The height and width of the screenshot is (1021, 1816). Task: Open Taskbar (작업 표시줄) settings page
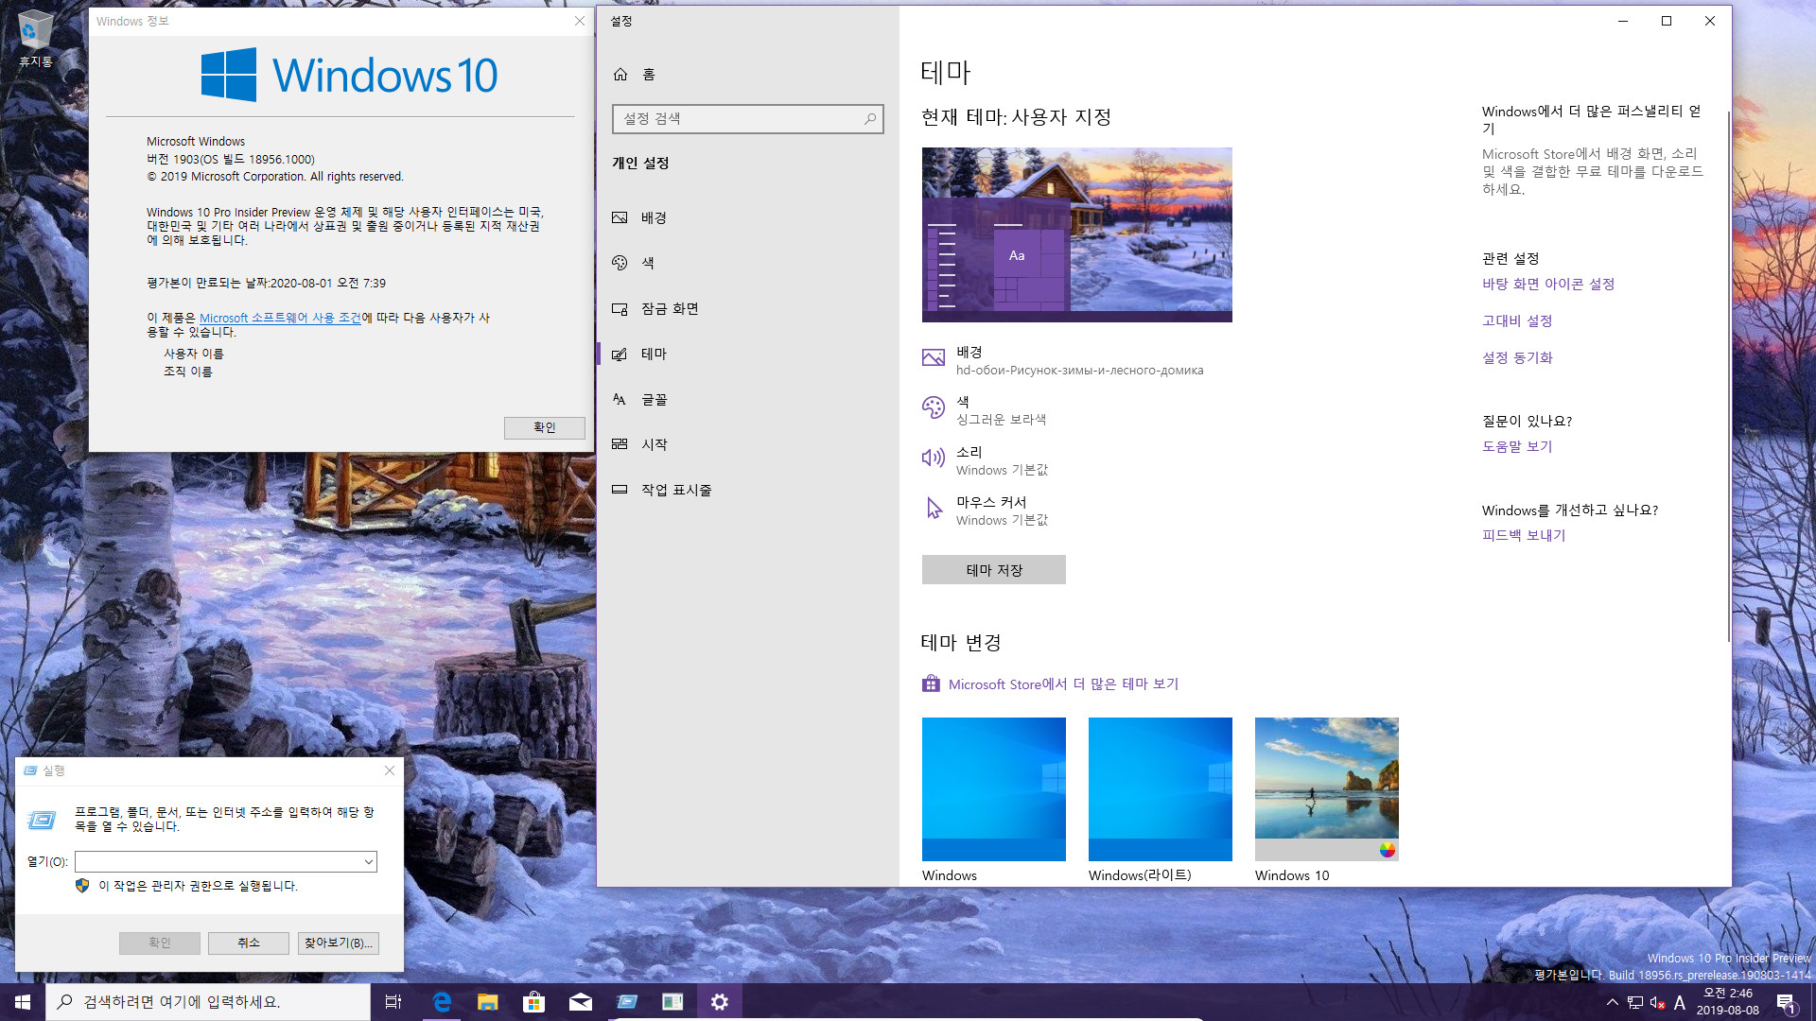tap(747, 490)
